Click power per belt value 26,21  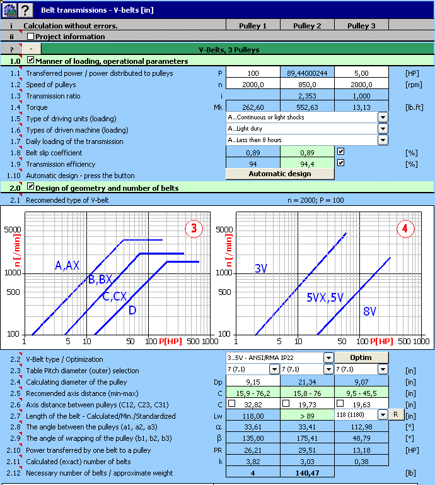coord(253,450)
